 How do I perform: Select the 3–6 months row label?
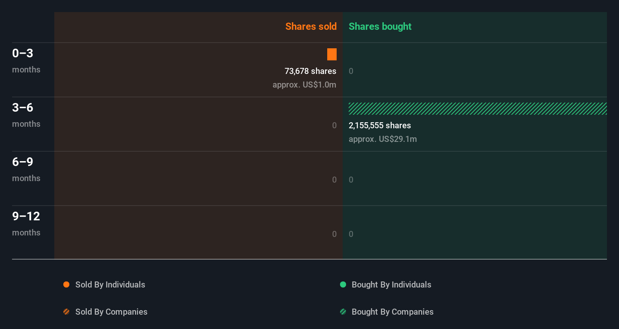tap(26, 115)
